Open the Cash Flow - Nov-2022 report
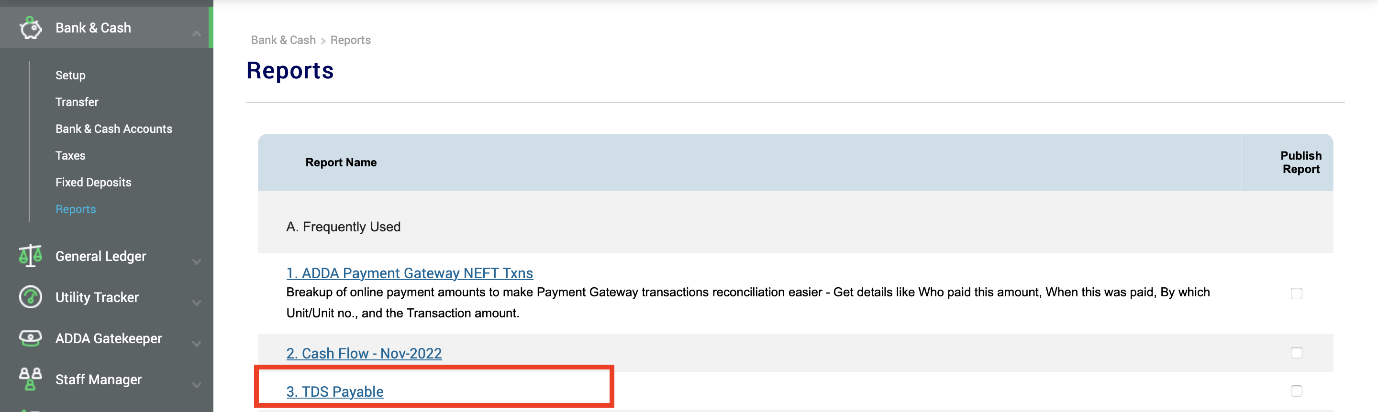This screenshot has height=412, width=1378. click(x=364, y=353)
